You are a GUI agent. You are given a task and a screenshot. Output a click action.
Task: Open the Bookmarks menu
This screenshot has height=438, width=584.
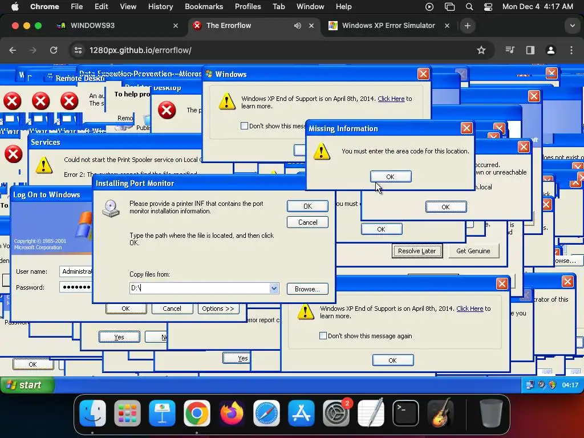point(204,6)
